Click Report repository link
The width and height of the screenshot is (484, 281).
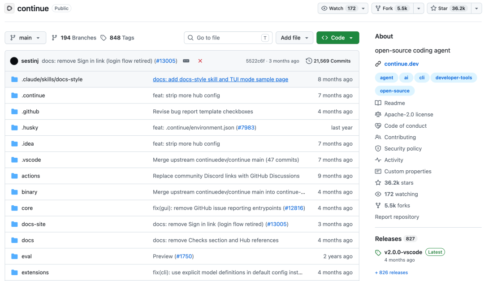(x=397, y=217)
